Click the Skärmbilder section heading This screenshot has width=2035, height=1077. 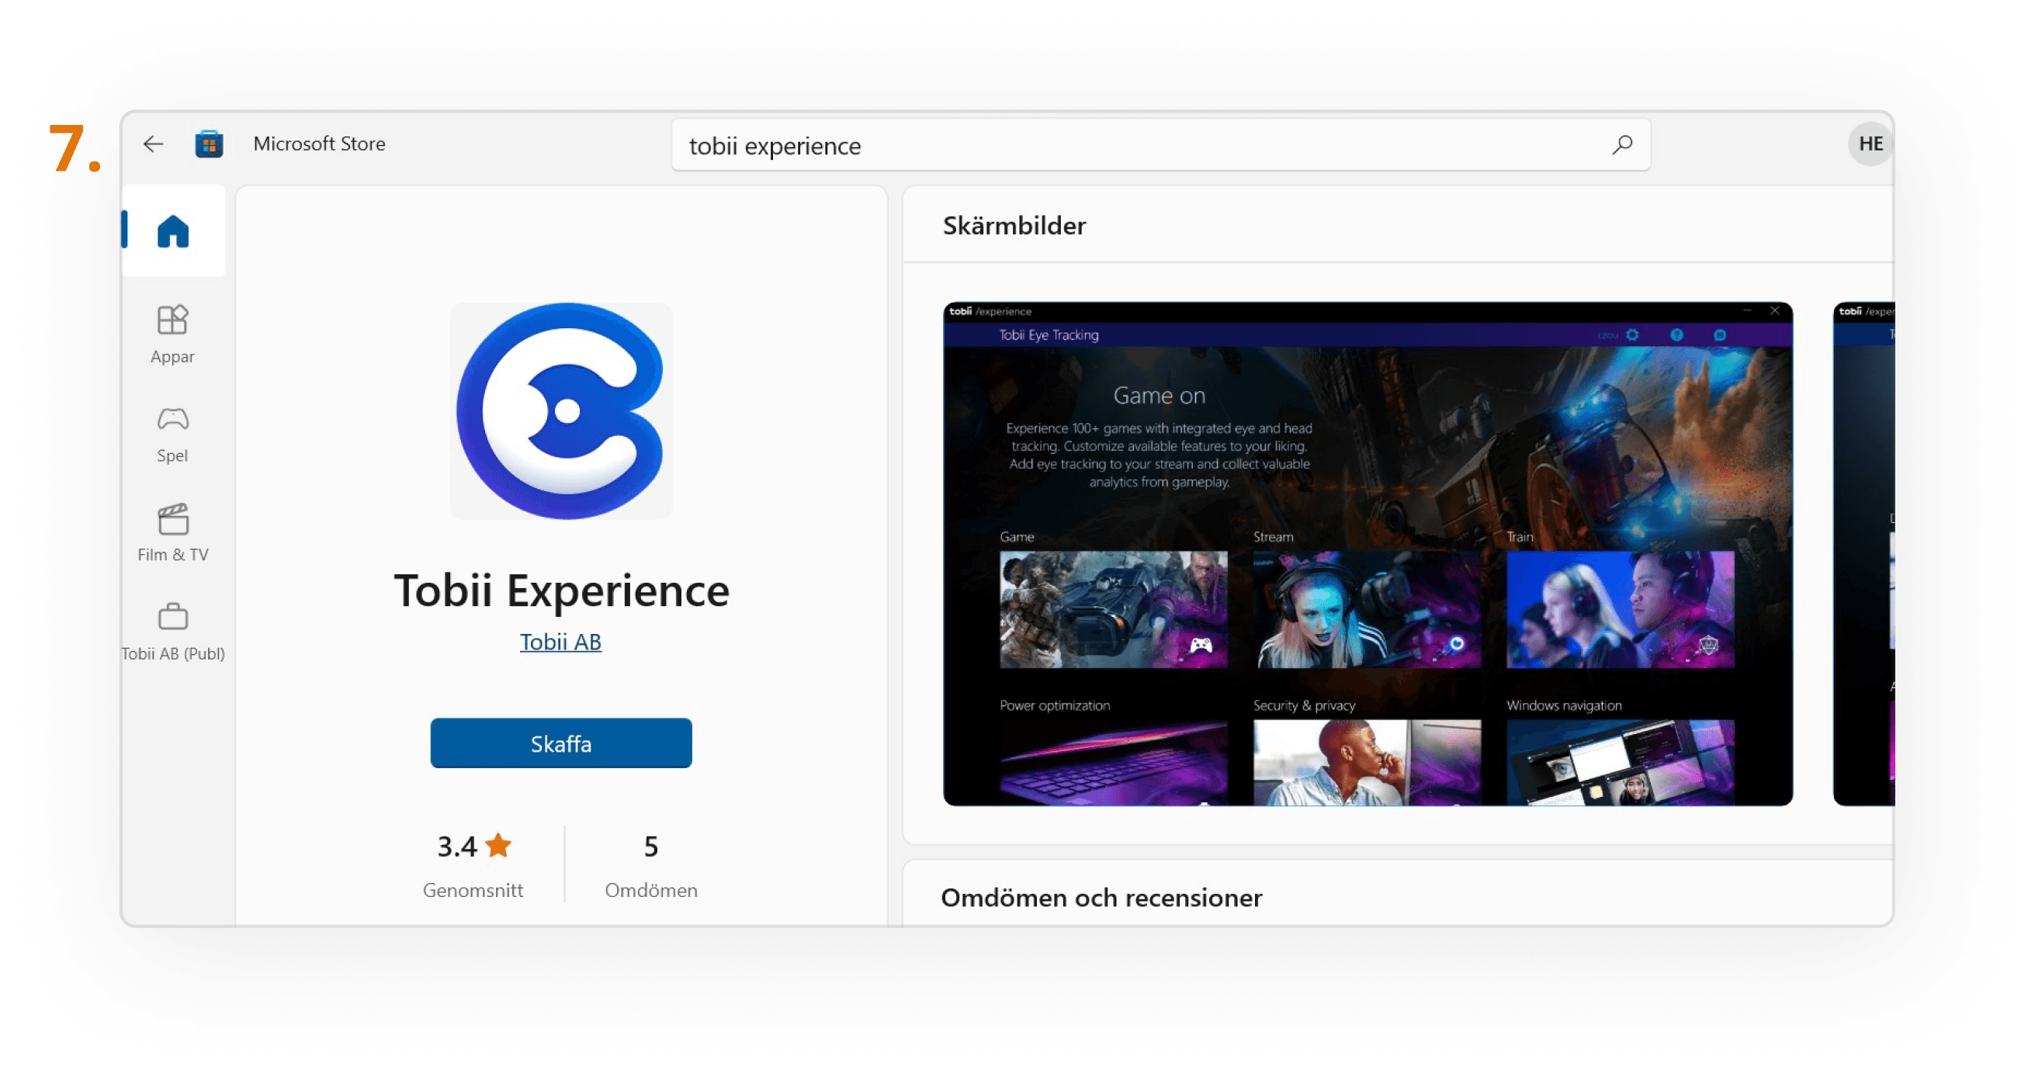pos(1014,226)
